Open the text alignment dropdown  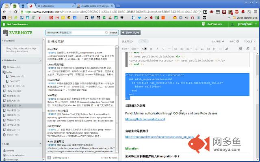click(x=189, y=49)
